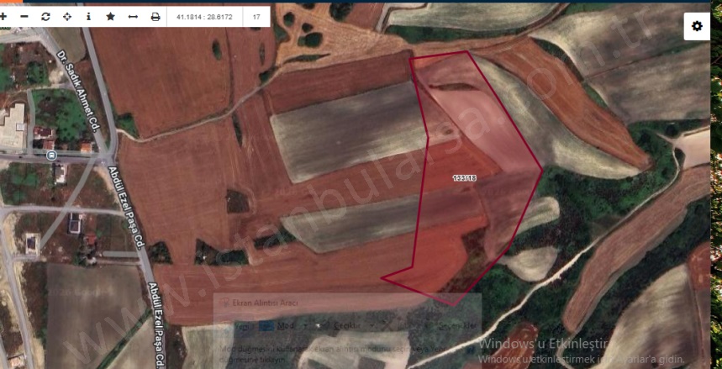Zoom out with the minus icon
The width and height of the screenshot is (722, 369).
(24, 17)
